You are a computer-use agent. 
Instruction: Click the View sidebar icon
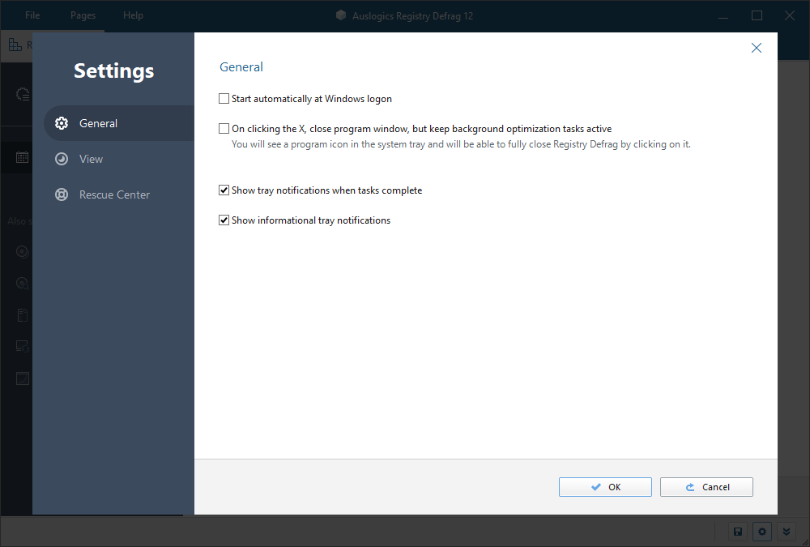(x=62, y=159)
